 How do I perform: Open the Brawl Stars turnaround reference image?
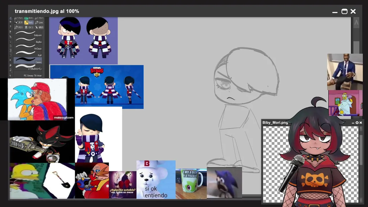[x=109, y=87]
